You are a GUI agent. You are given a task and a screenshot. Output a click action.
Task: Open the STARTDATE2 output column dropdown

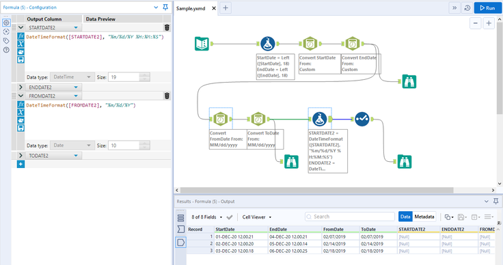point(76,27)
